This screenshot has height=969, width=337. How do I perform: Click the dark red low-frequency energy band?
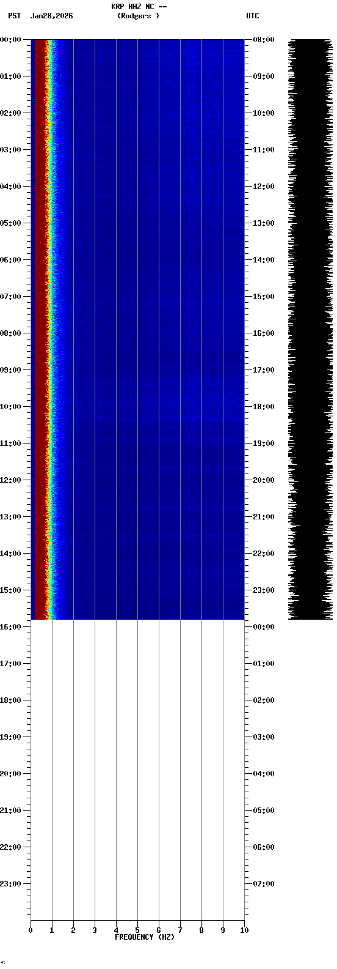click(40, 329)
